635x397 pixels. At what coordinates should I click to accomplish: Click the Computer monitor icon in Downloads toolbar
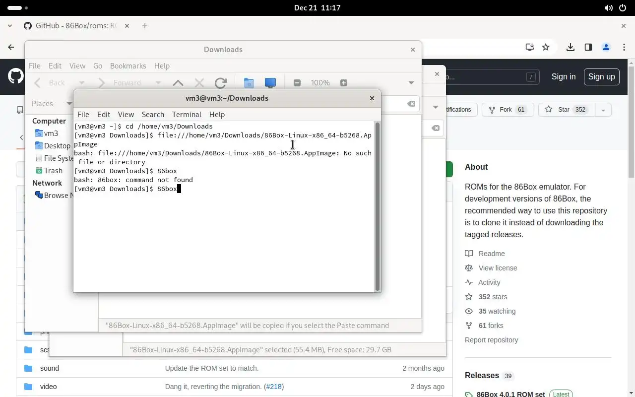[x=270, y=83]
